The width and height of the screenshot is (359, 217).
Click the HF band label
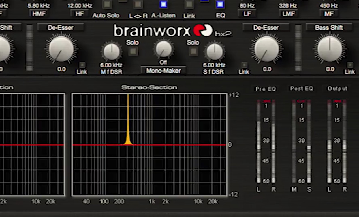coord(79,13)
